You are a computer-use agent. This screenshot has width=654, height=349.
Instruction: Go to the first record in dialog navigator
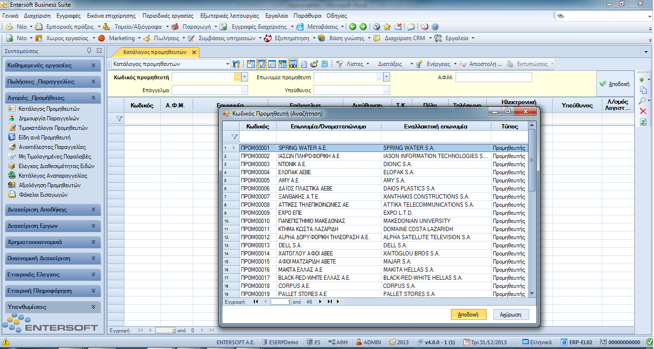(256, 302)
